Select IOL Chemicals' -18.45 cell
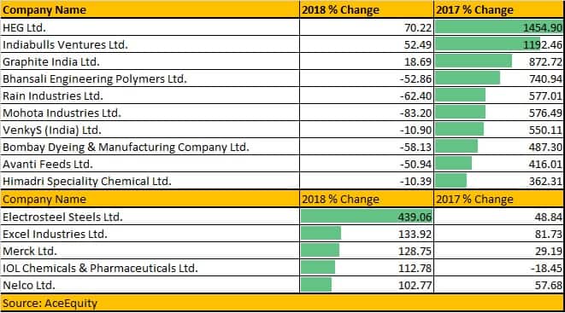 click(x=498, y=268)
